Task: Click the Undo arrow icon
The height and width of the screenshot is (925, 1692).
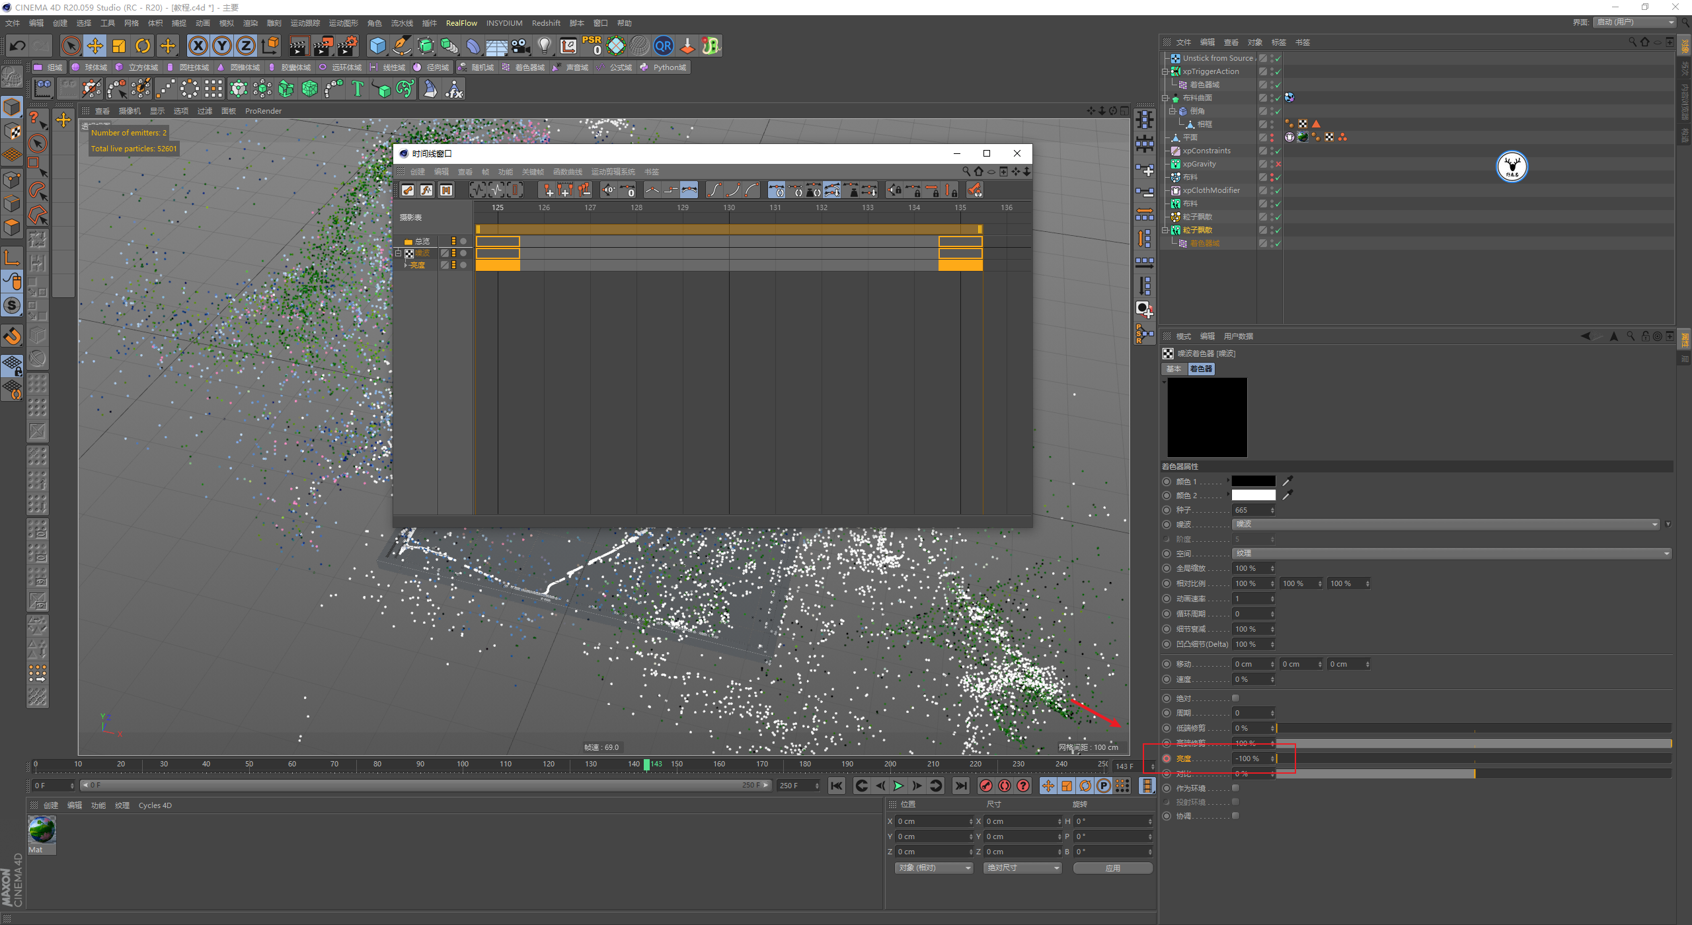Action: 18,46
